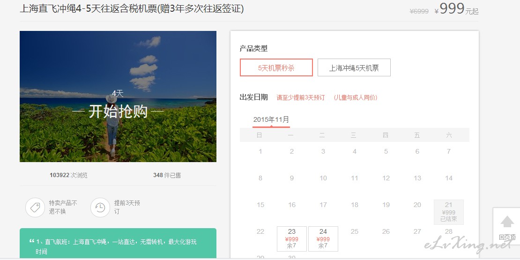Click calendar date 14

(449, 178)
